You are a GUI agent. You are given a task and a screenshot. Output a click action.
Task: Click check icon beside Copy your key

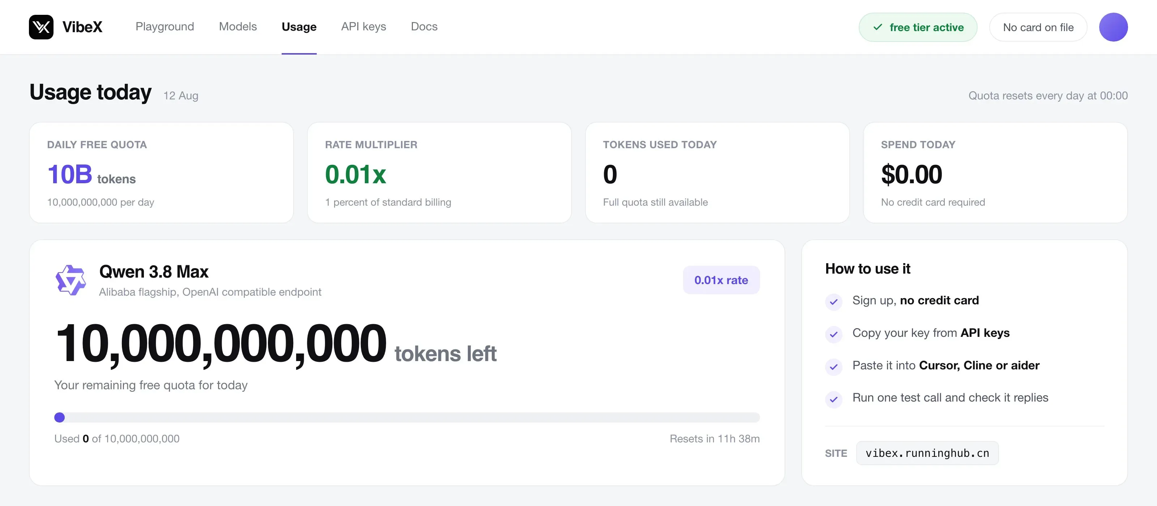pyautogui.click(x=833, y=334)
